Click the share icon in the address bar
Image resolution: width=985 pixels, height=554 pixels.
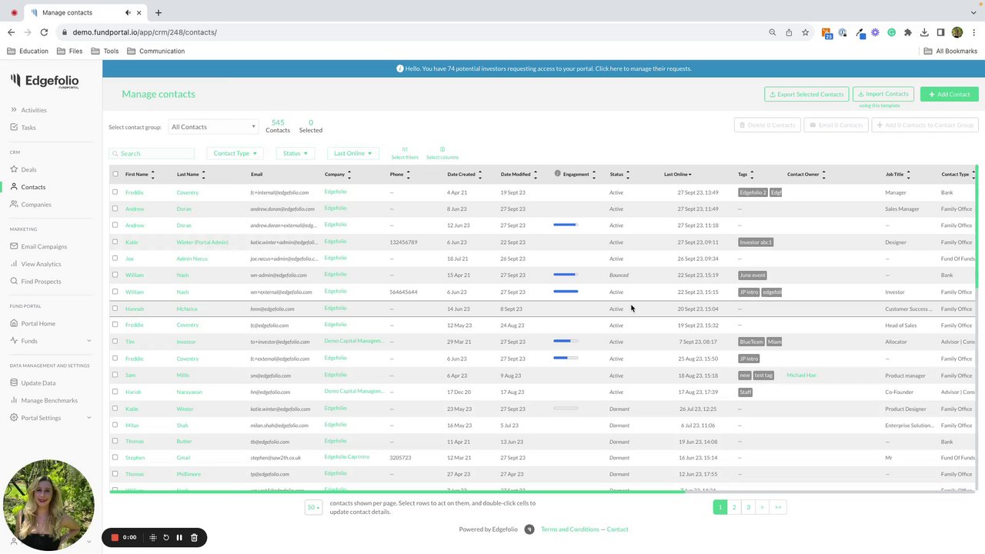[x=789, y=32]
